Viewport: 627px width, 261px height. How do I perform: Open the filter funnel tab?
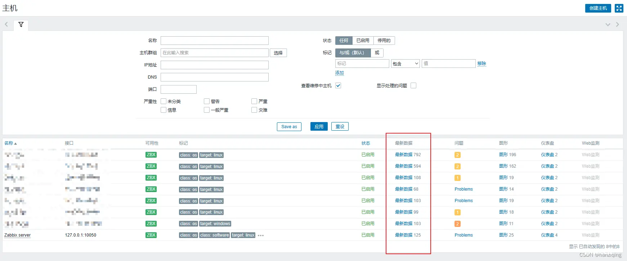21,24
